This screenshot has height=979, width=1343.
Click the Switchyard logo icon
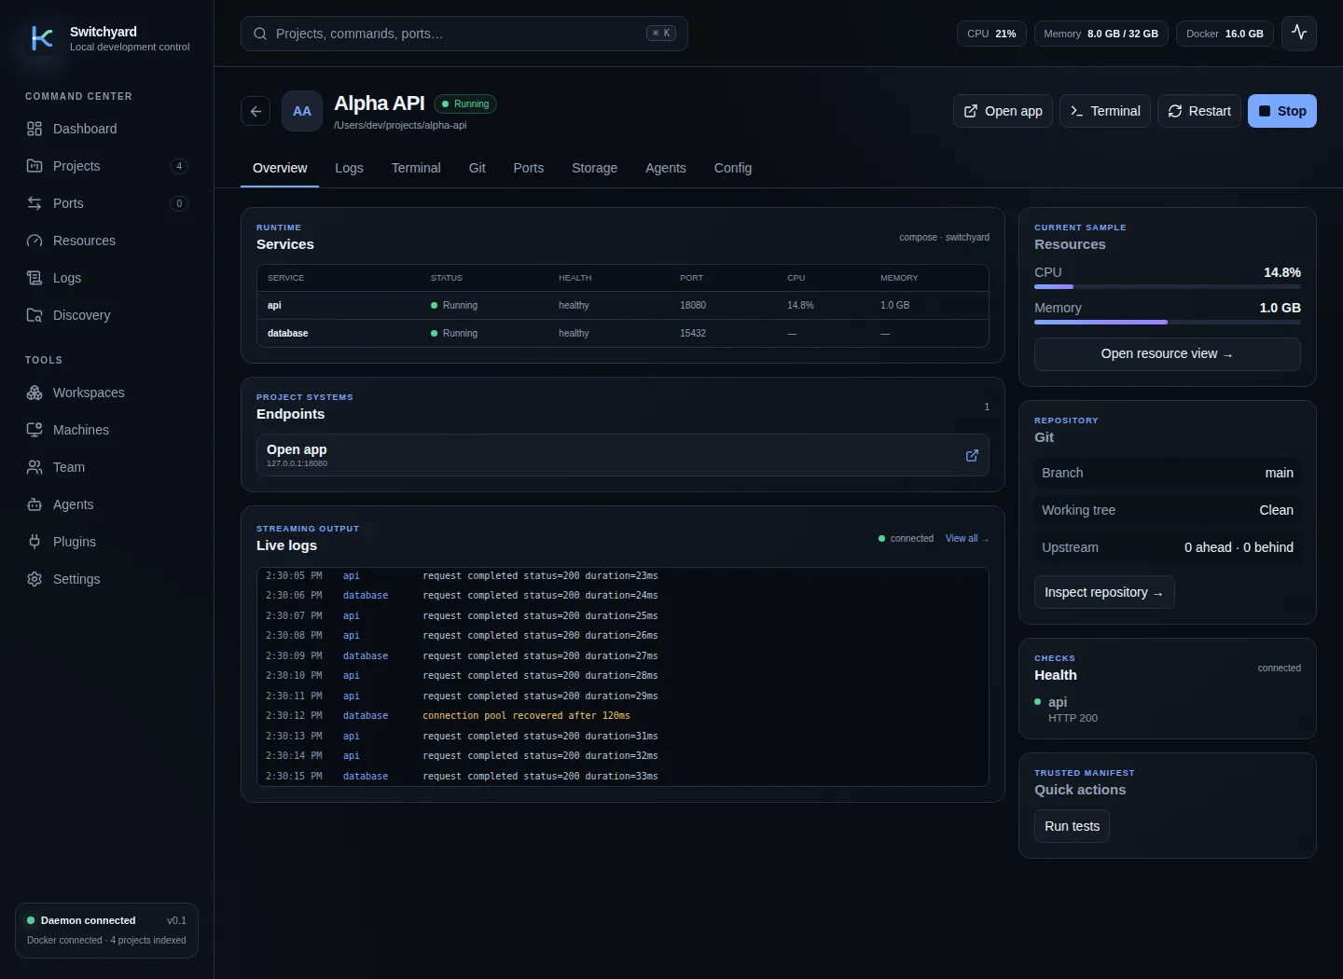pos(42,38)
